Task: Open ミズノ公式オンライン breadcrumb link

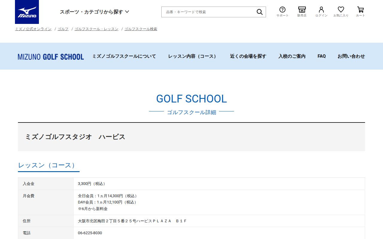Action: point(33,29)
